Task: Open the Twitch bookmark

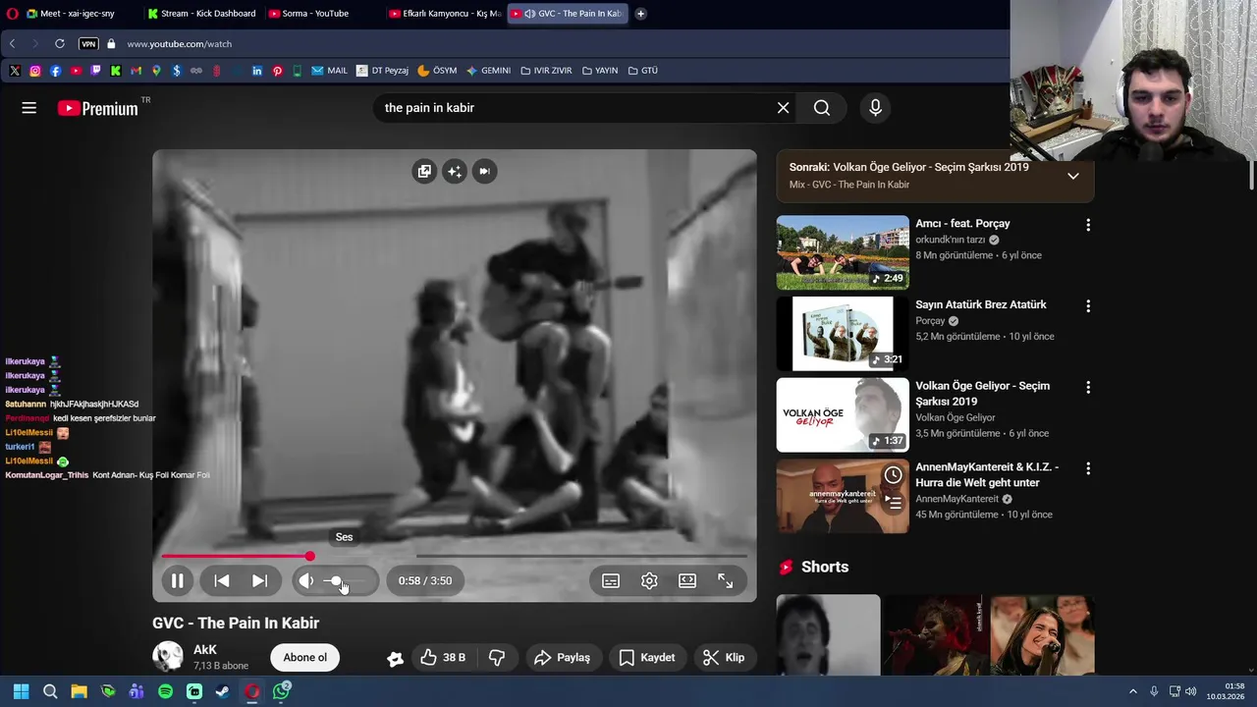Action: tap(95, 71)
